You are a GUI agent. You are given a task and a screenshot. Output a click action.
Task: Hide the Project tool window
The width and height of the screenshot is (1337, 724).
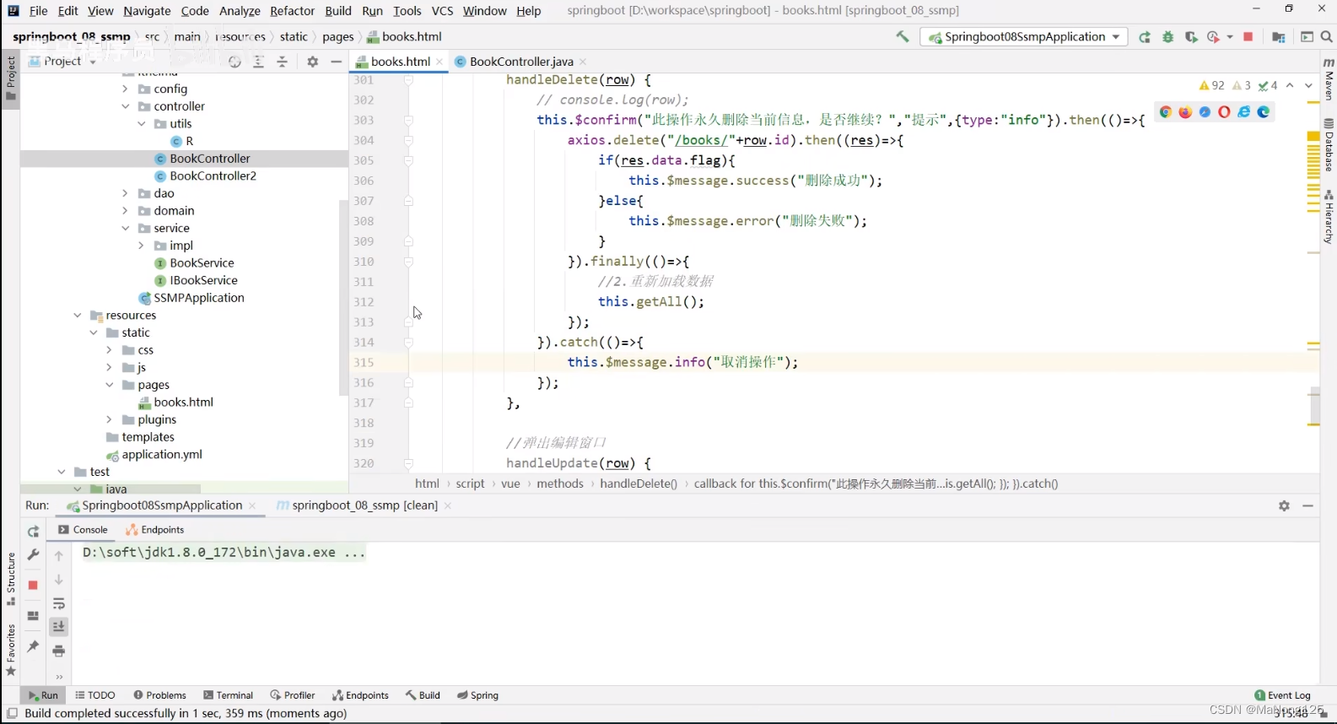click(x=336, y=62)
